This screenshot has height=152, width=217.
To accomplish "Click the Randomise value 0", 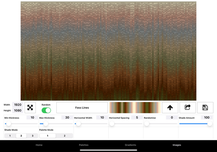I will (172, 118).
